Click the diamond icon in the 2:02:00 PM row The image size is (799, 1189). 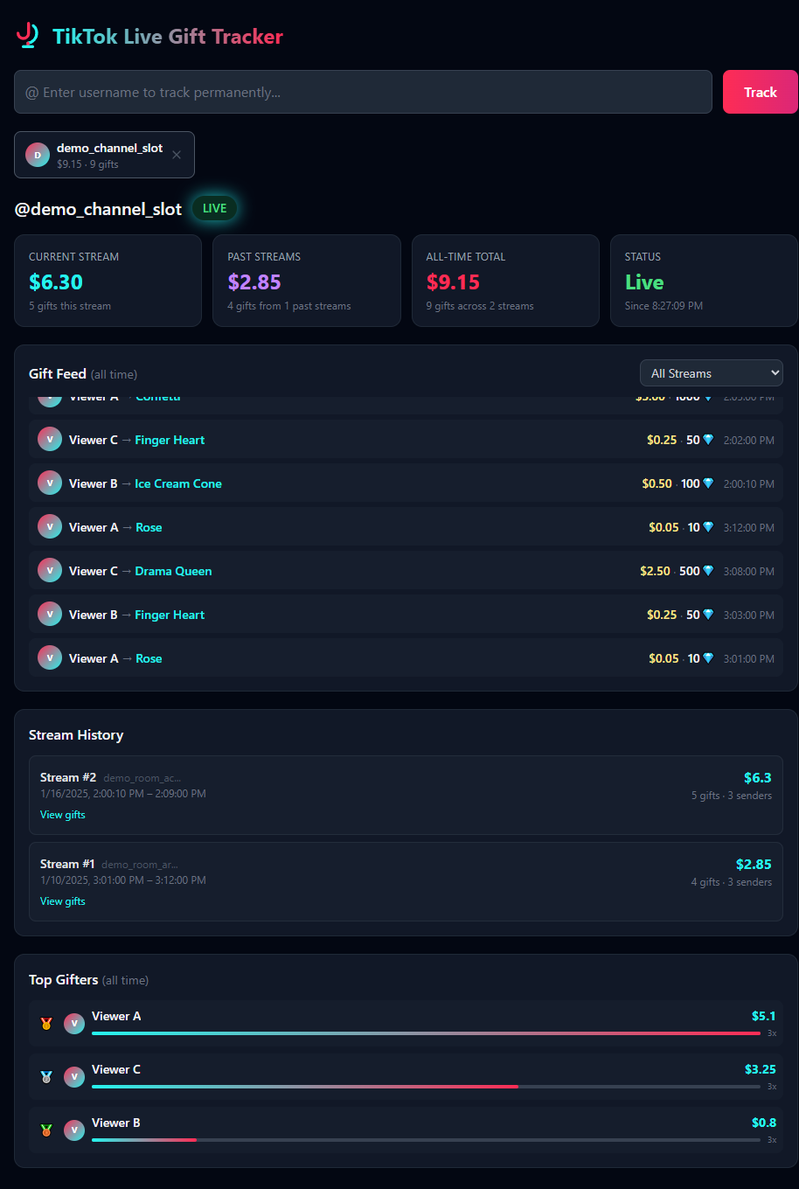click(x=708, y=440)
